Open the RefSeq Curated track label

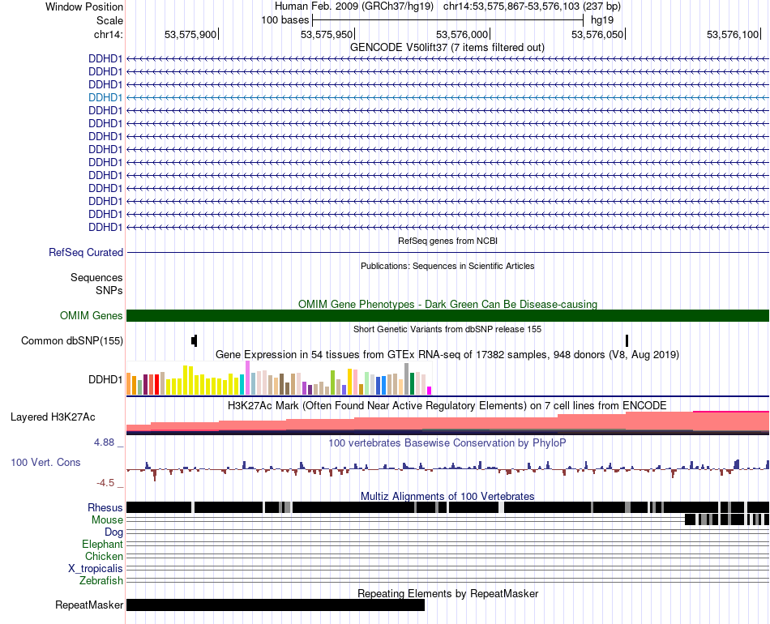click(x=85, y=252)
